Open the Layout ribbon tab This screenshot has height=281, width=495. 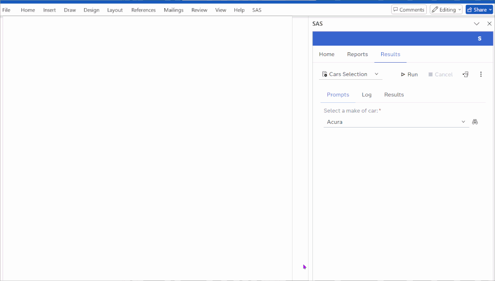(x=115, y=10)
